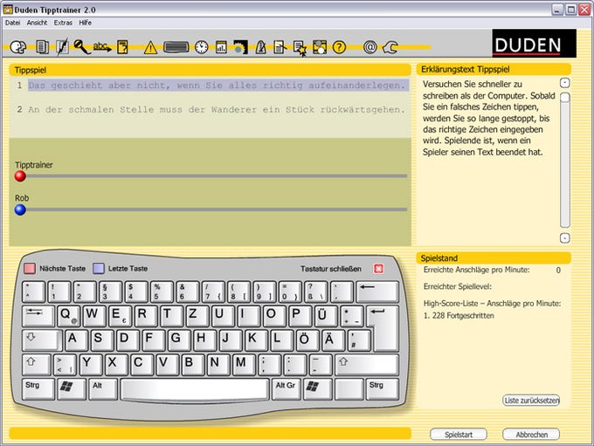Viewport: 594px width, 446px height.
Task: Click the Y key on virtual keyboard
Action: [90, 364]
